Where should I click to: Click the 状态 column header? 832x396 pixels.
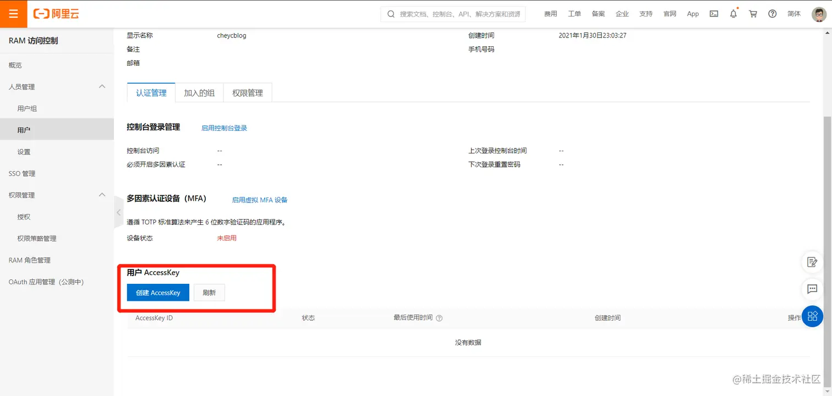[308, 318]
